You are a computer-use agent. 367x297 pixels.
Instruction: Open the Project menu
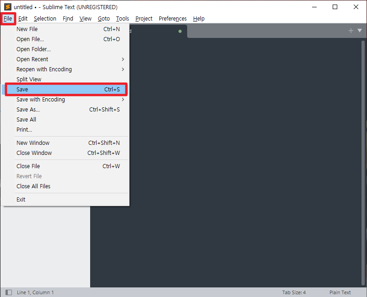click(144, 18)
